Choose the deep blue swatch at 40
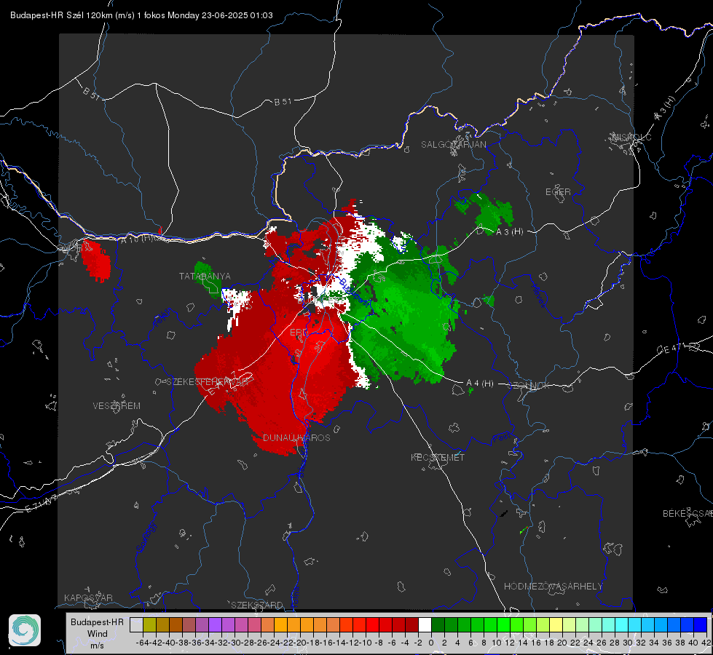 coord(701,624)
